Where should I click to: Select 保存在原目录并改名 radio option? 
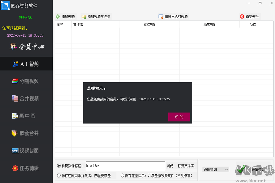59,175
